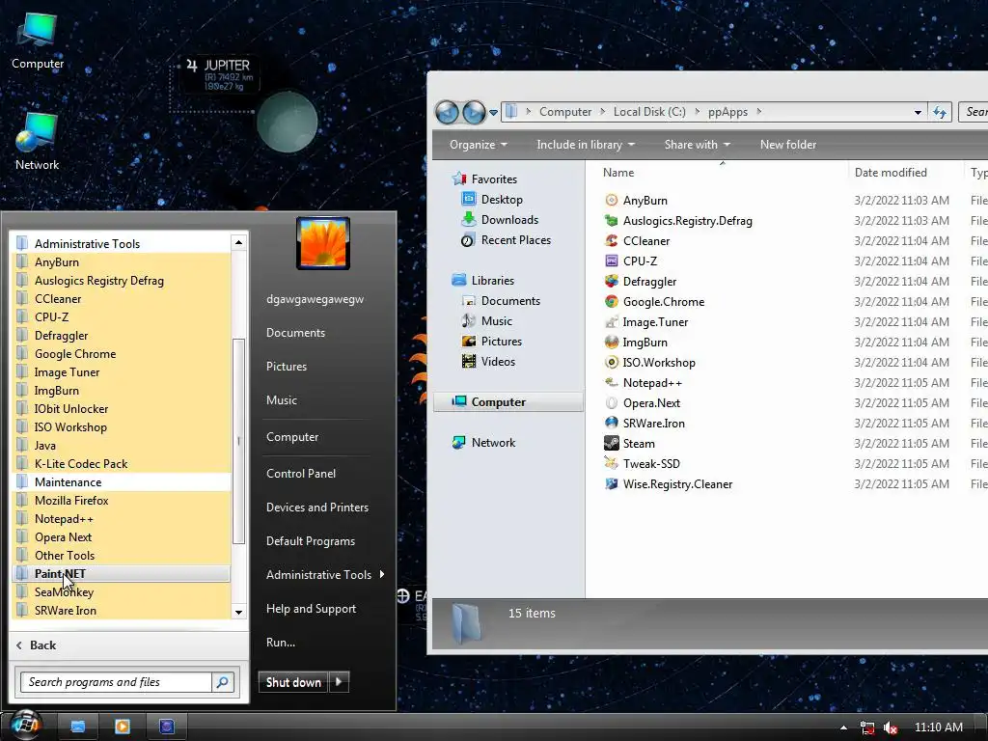The height and width of the screenshot is (741, 988).
Task: Open the Computer desktop icon
Action: pos(38,41)
